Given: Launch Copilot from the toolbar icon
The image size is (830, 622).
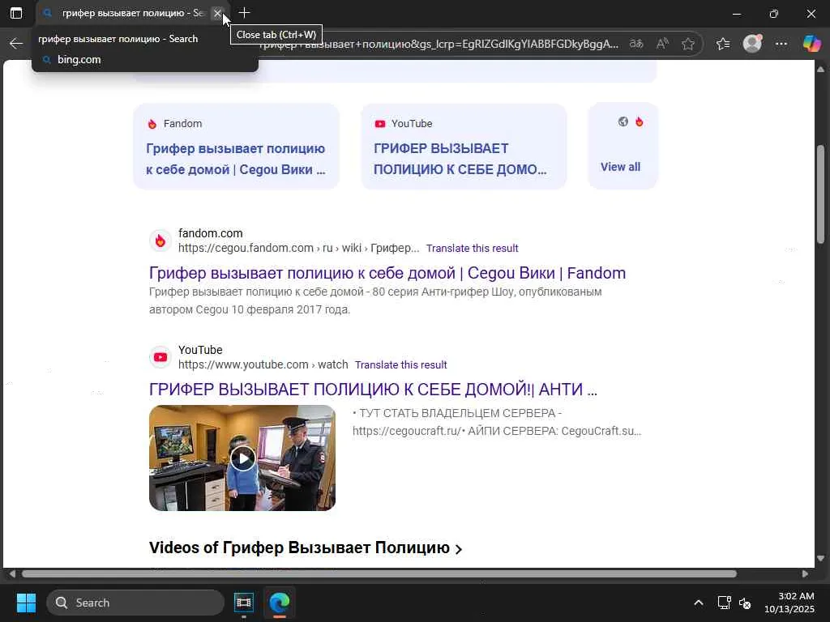Looking at the screenshot, I should [811, 44].
